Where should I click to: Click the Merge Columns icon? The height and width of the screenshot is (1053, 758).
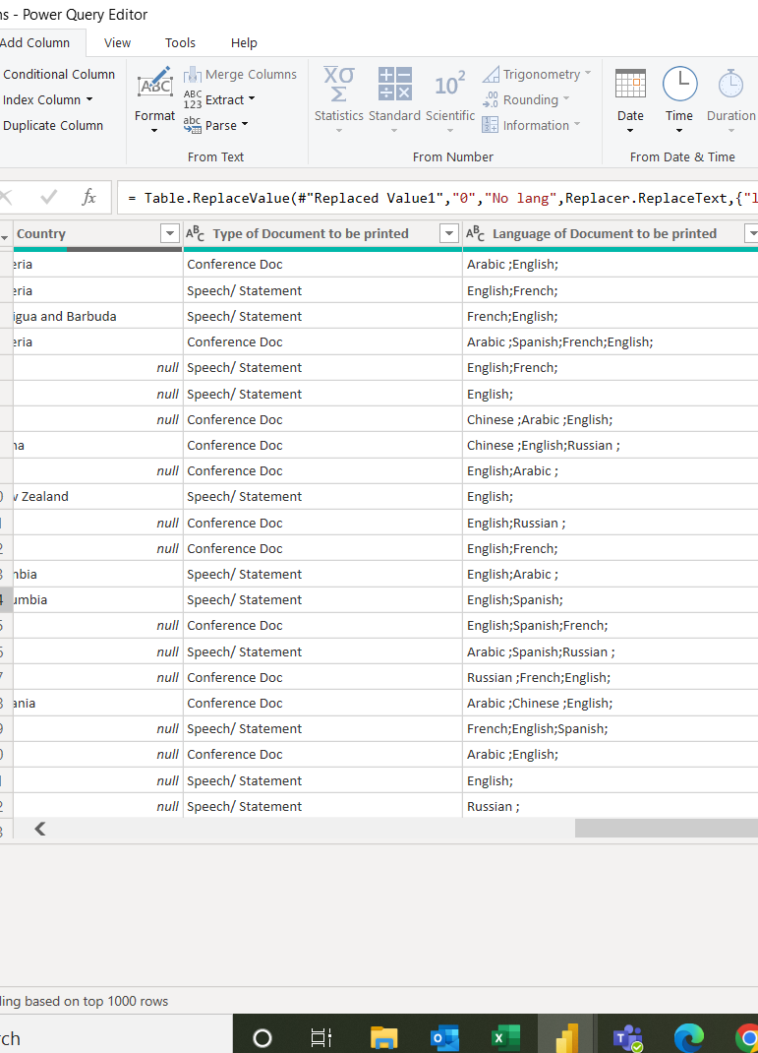pos(193,75)
